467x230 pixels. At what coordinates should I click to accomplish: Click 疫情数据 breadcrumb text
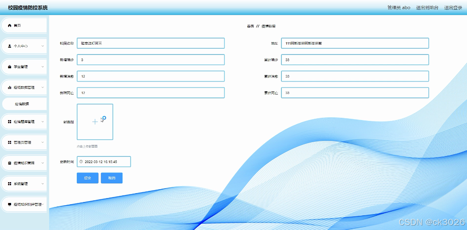269,26
